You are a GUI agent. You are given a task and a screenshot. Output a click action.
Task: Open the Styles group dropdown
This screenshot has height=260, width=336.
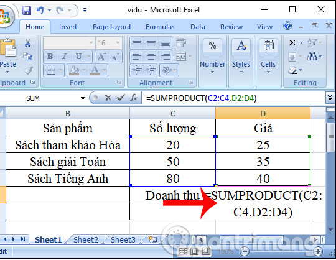pyautogui.click(x=241, y=72)
